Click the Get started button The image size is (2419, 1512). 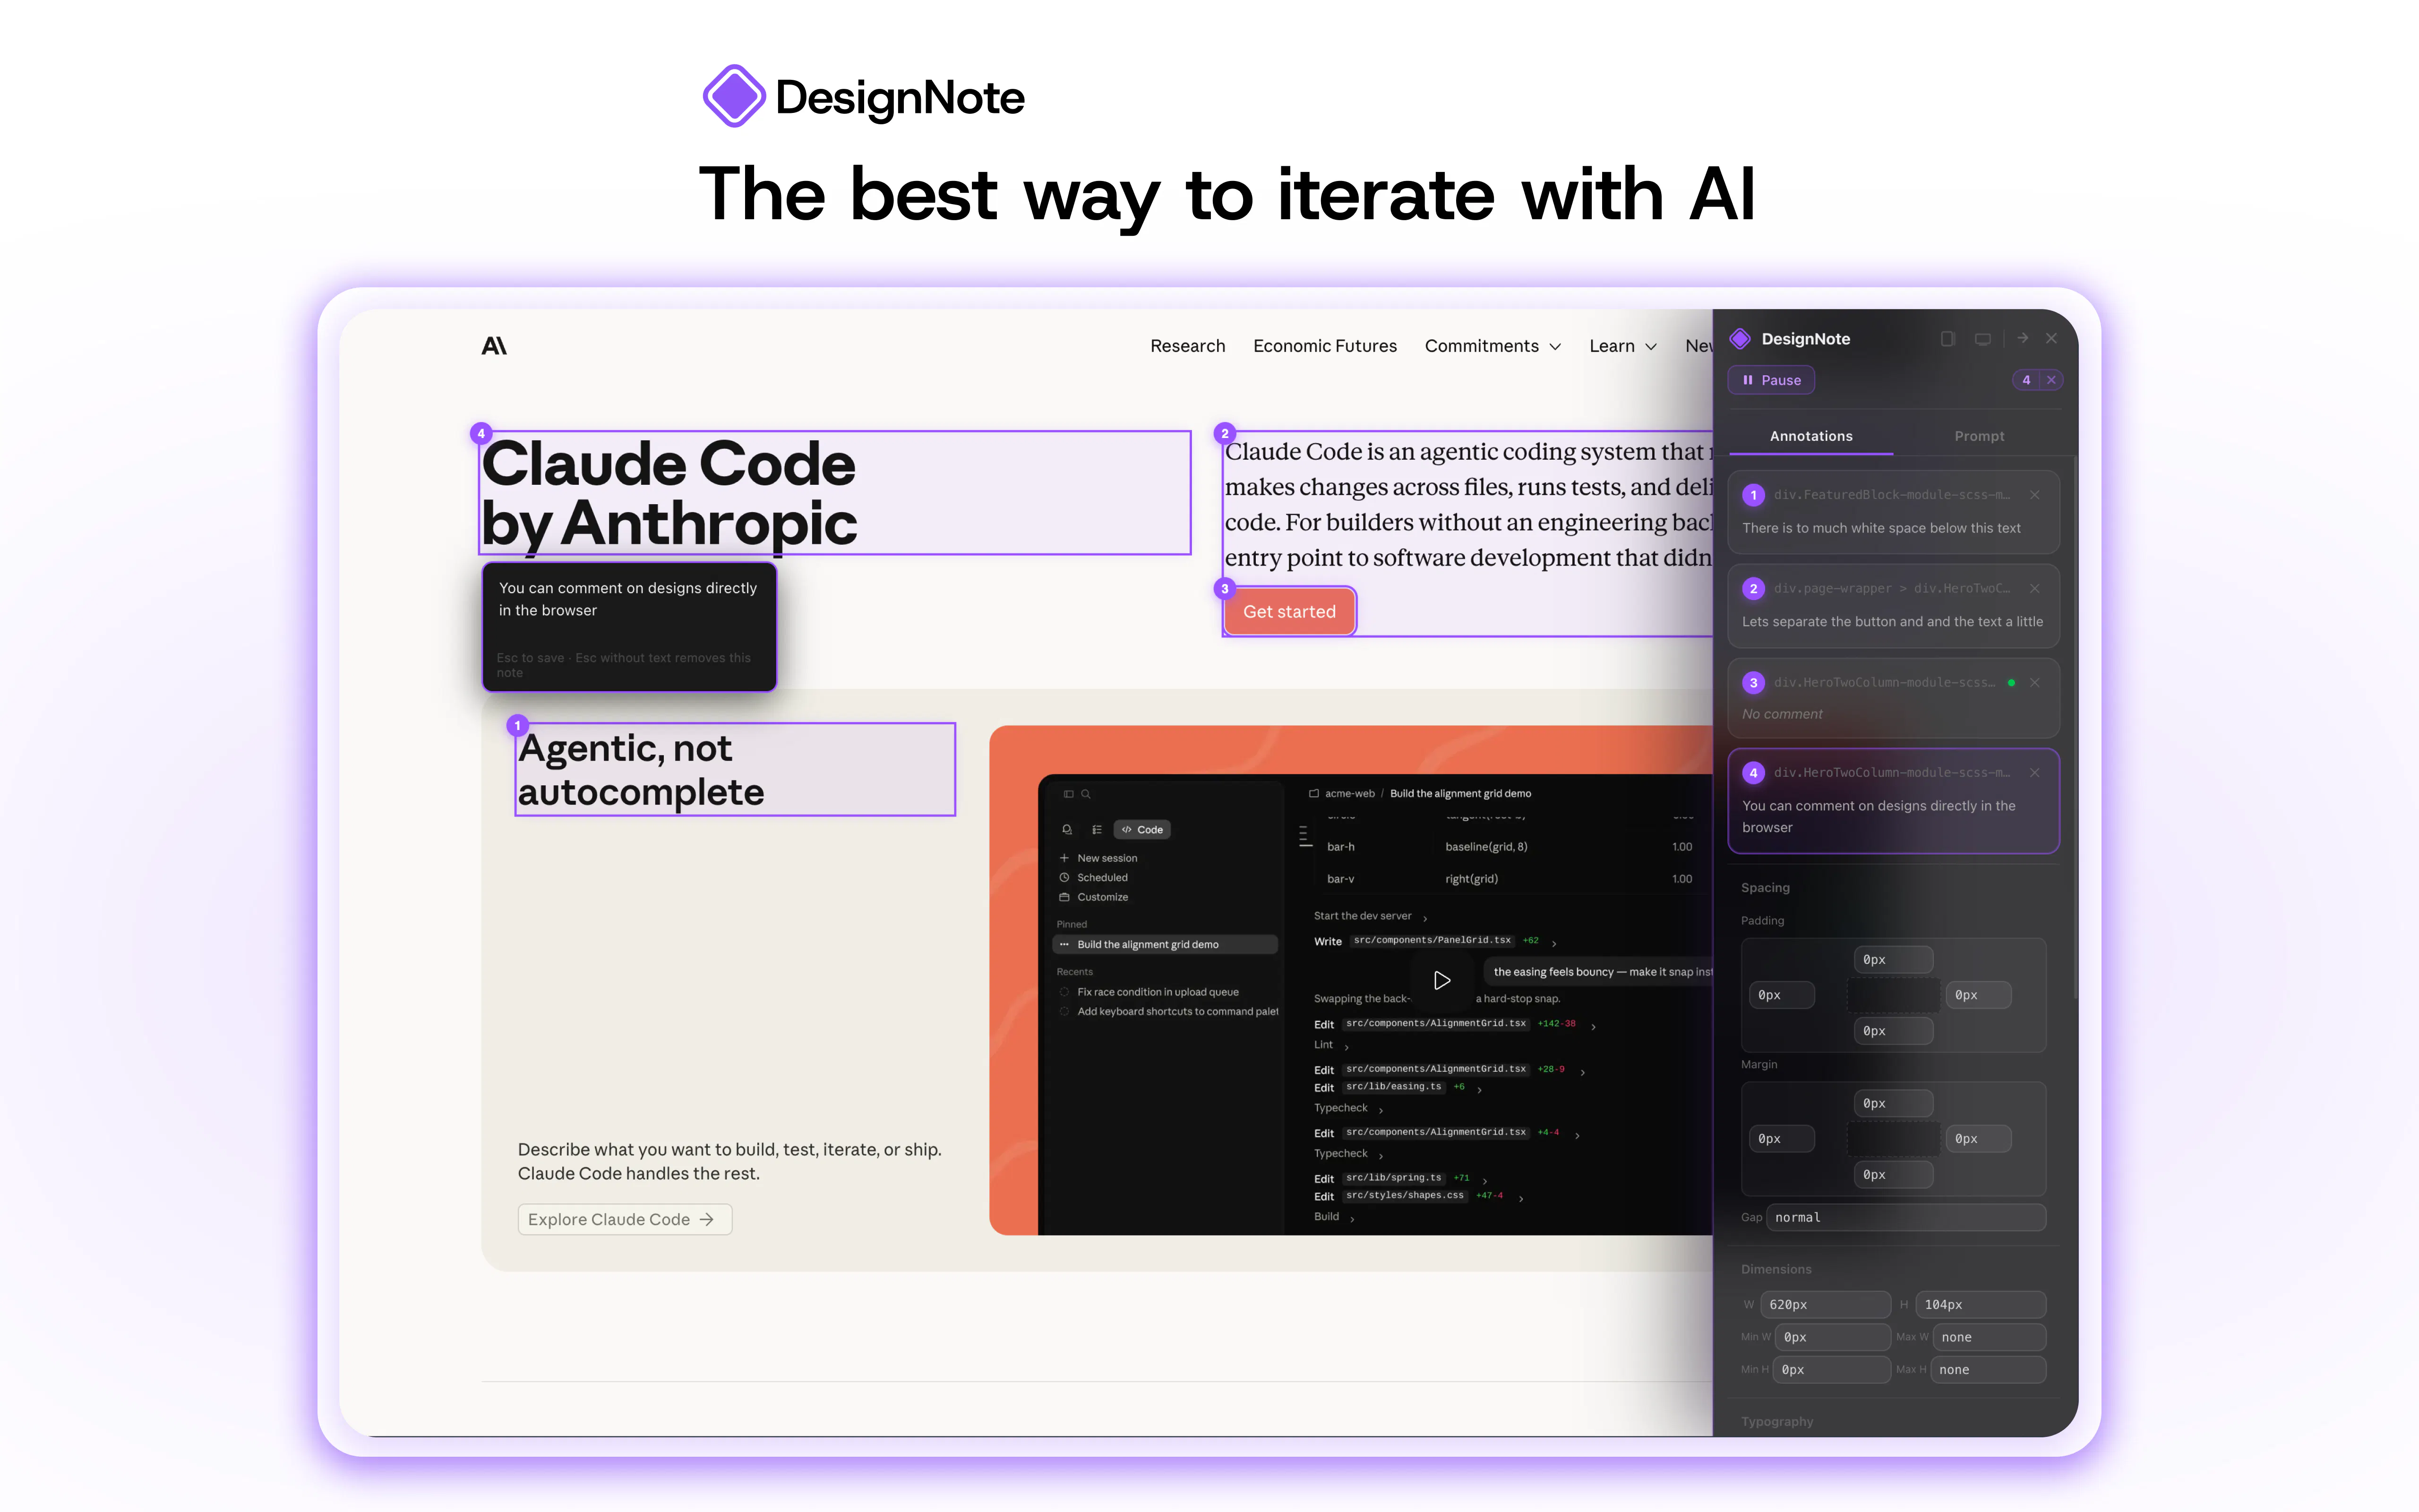point(1289,612)
